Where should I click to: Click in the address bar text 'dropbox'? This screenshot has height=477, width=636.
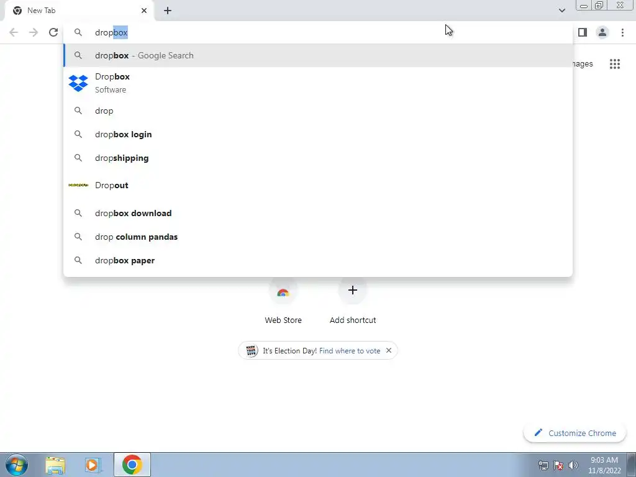coord(111,32)
